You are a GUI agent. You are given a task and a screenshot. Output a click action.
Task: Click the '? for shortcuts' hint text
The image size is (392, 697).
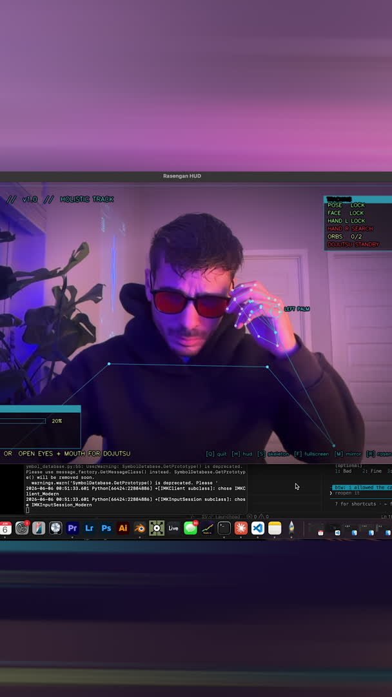[356, 504]
